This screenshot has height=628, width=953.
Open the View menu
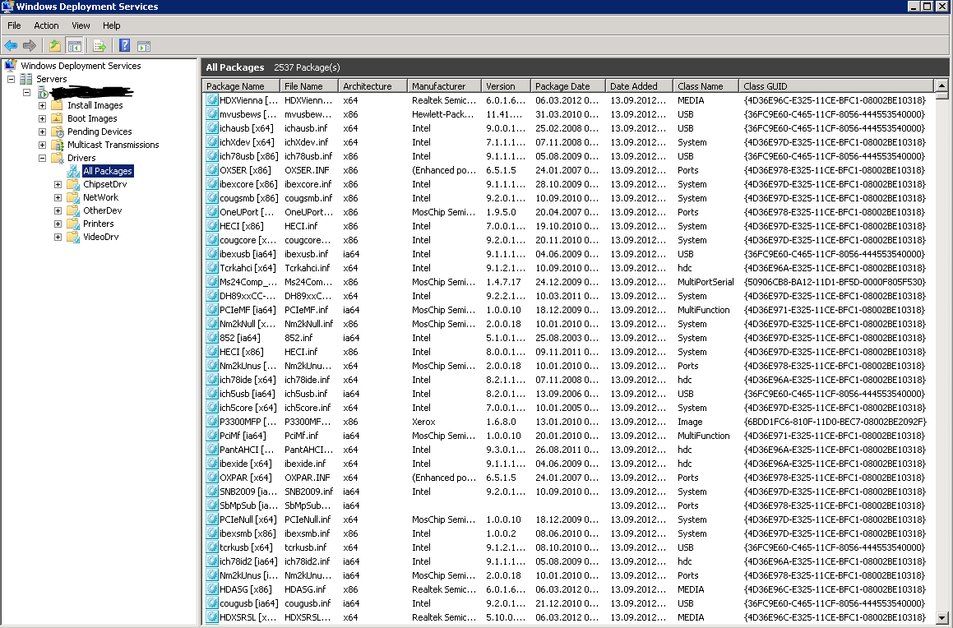81,25
